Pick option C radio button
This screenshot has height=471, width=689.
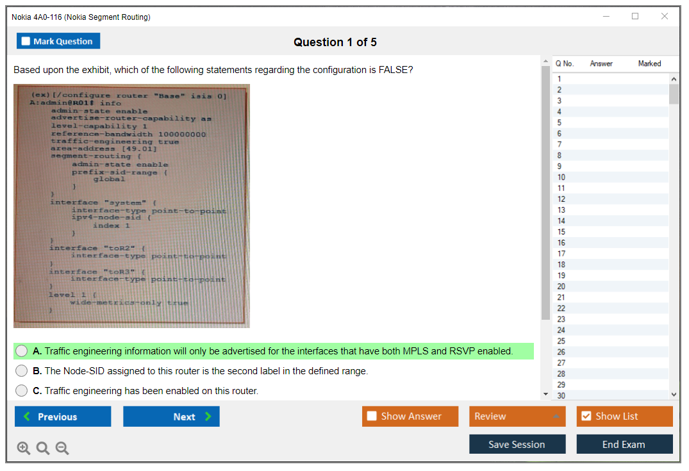(22, 391)
